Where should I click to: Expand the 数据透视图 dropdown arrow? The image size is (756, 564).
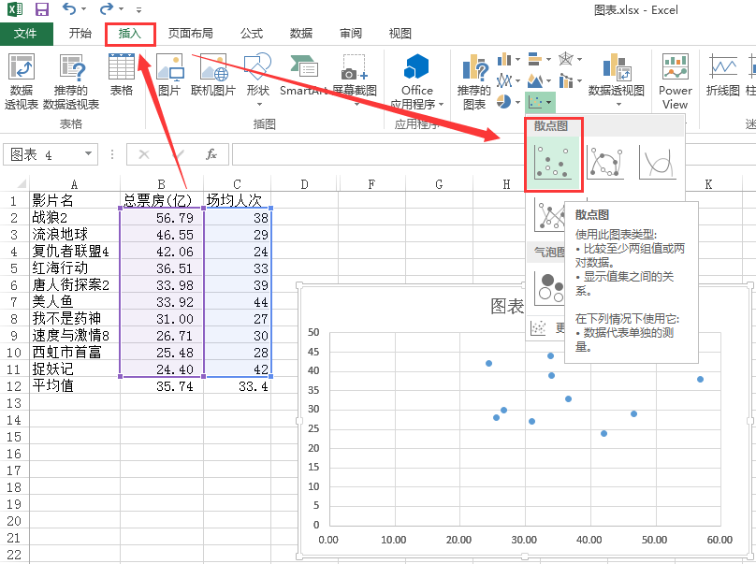coord(618,104)
